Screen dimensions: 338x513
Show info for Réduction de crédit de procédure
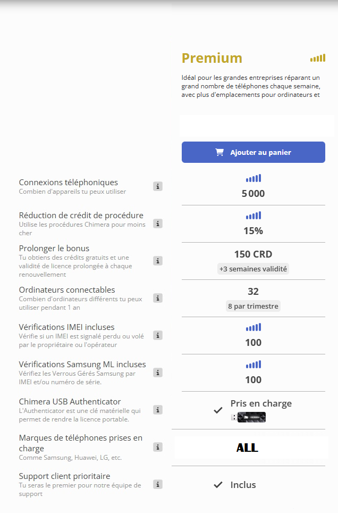[158, 224]
